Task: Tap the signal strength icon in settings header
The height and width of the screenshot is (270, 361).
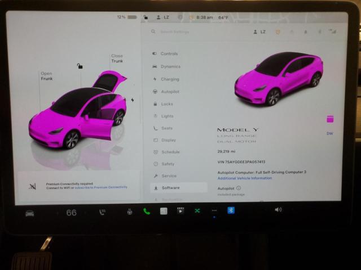Action: pyautogui.click(x=333, y=31)
